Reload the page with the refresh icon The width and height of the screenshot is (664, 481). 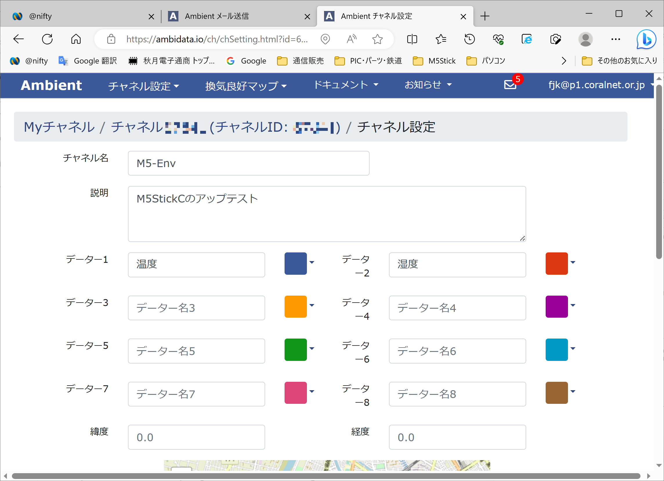click(47, 39)
